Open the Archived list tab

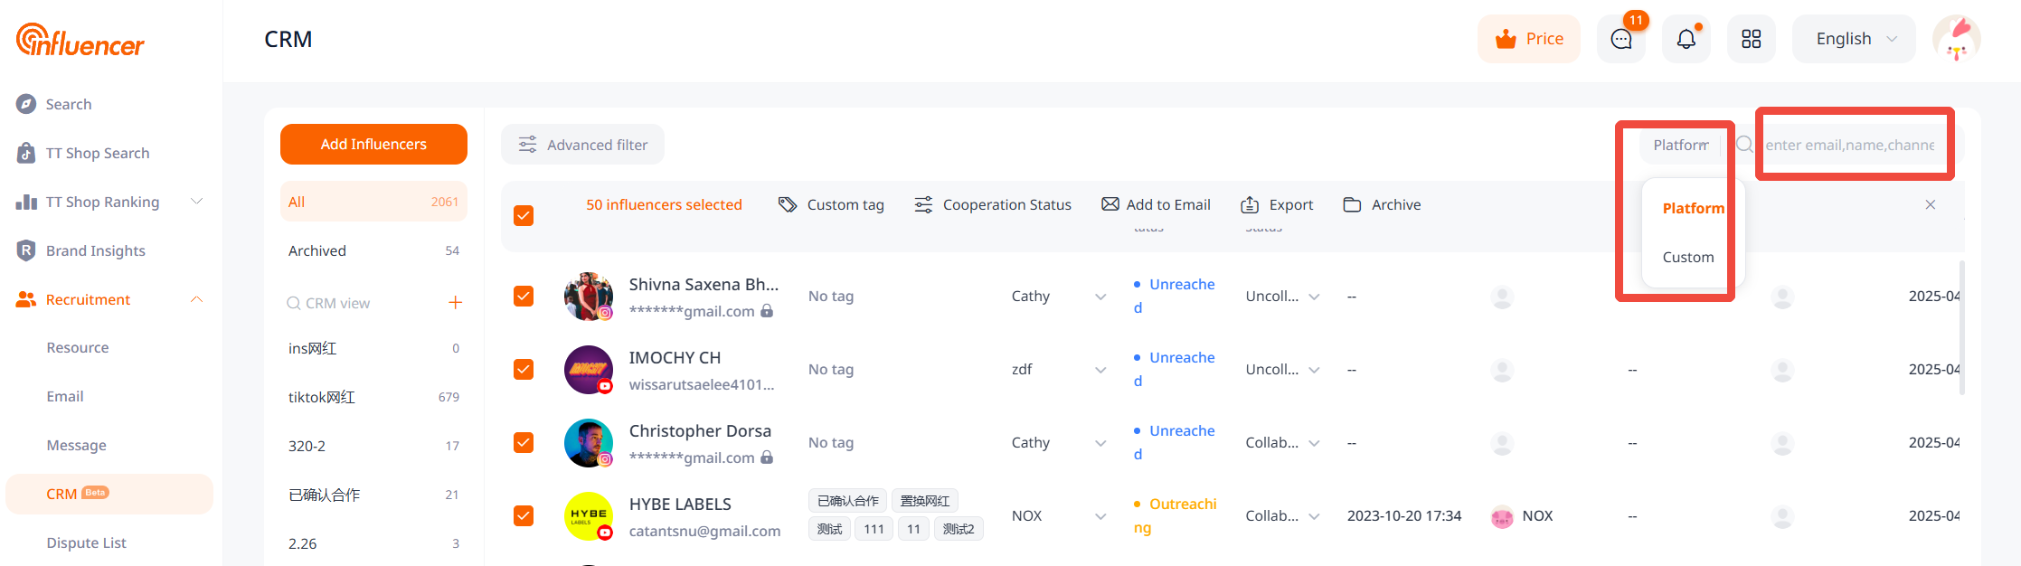(373, 250)
